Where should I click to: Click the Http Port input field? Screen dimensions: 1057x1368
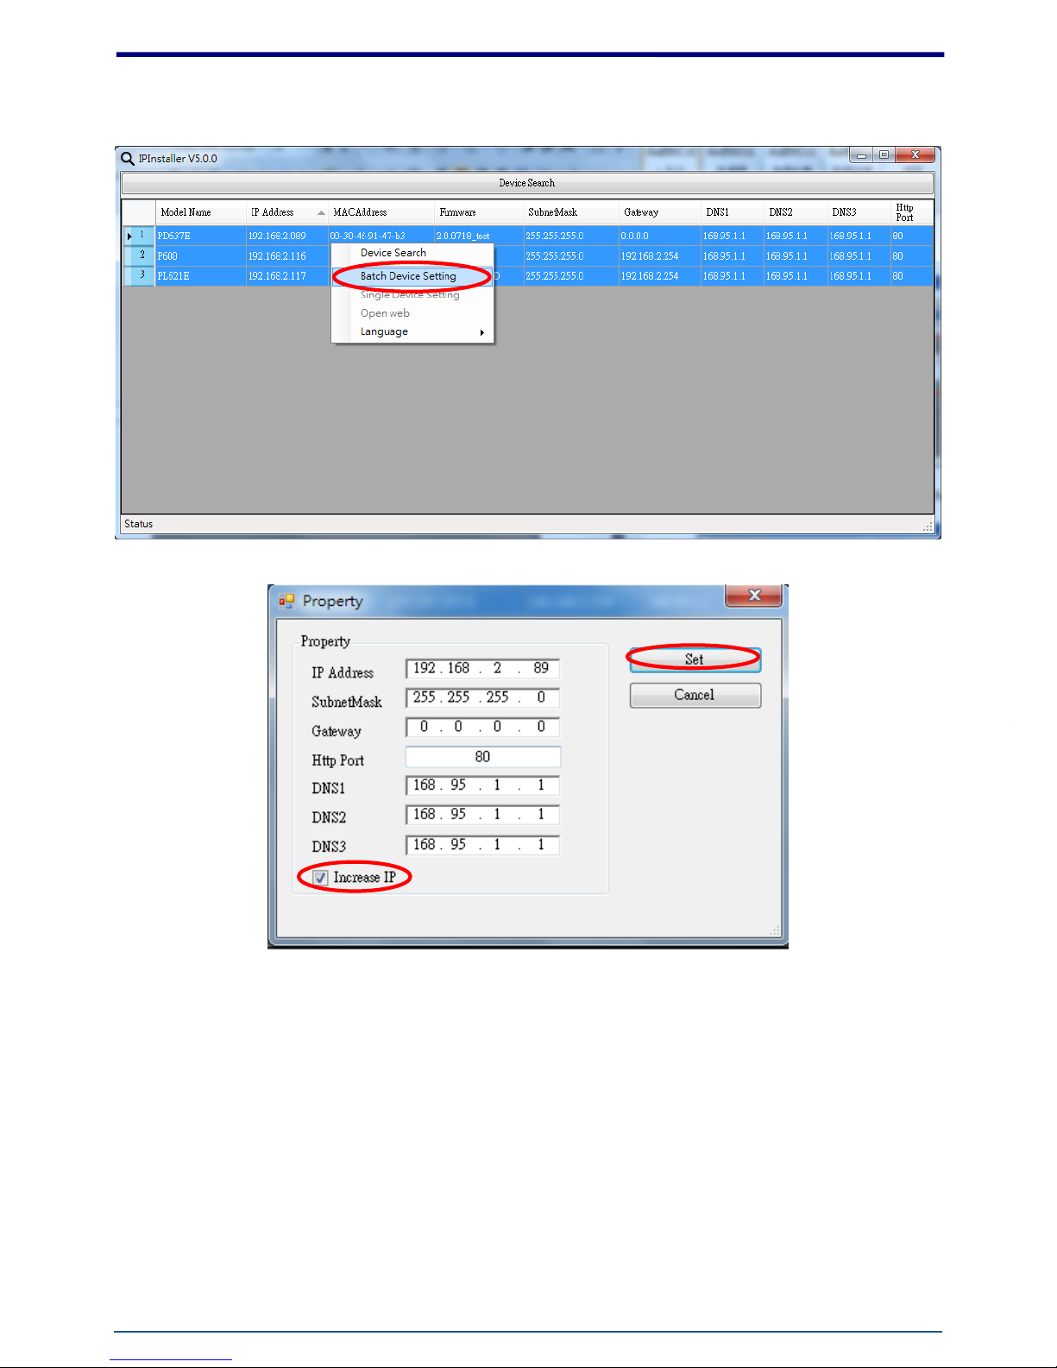click(x=483, y=757)
